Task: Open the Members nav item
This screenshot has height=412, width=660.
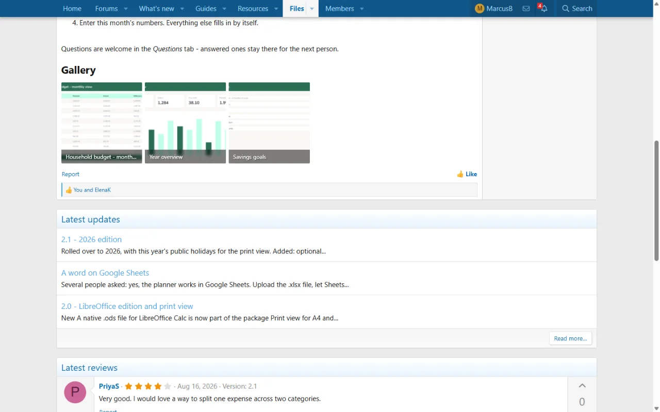Action: coord(339,9)
